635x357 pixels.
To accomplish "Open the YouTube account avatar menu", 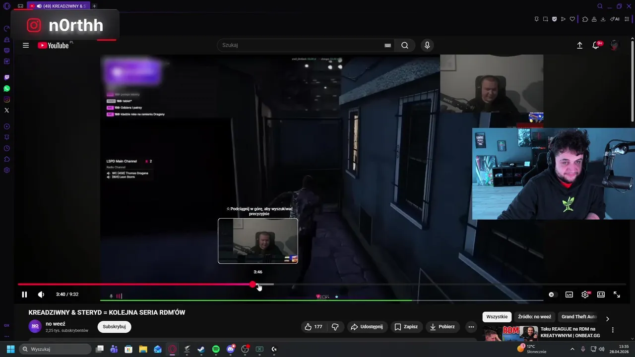I will 615,45.
